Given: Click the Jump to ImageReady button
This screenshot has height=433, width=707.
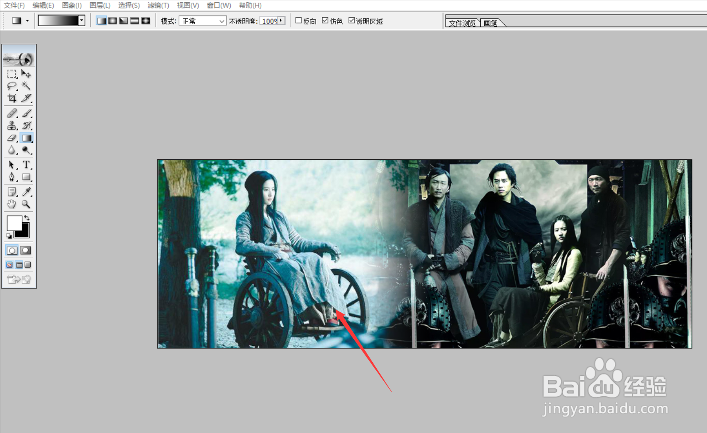Looking at the screenshot, I should coord(19,279).
